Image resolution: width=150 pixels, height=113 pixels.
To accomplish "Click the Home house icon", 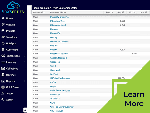I will pyautogui.click(x=3, y=18).
